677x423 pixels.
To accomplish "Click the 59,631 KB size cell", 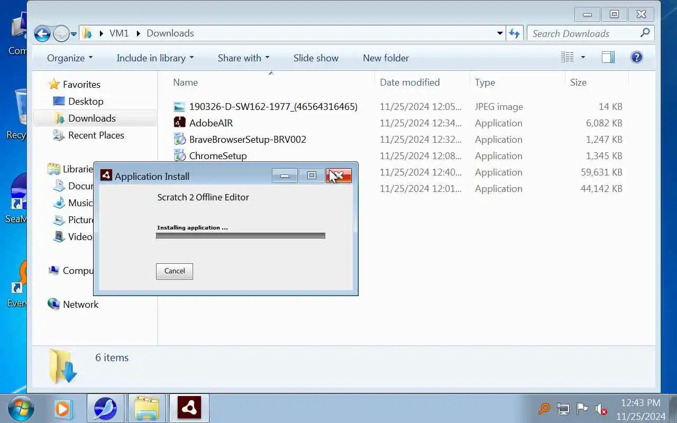I will click(601, 172).
